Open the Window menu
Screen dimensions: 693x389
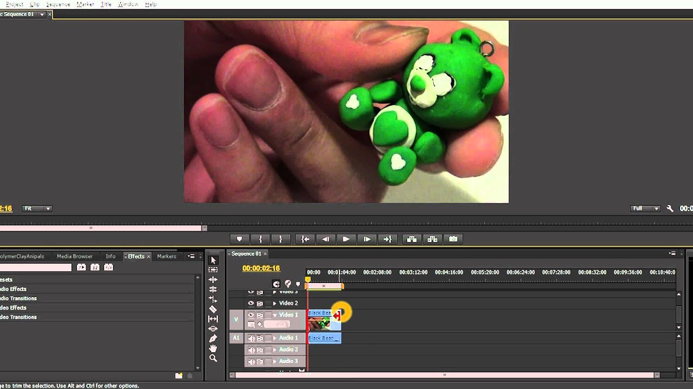(128, 4)
